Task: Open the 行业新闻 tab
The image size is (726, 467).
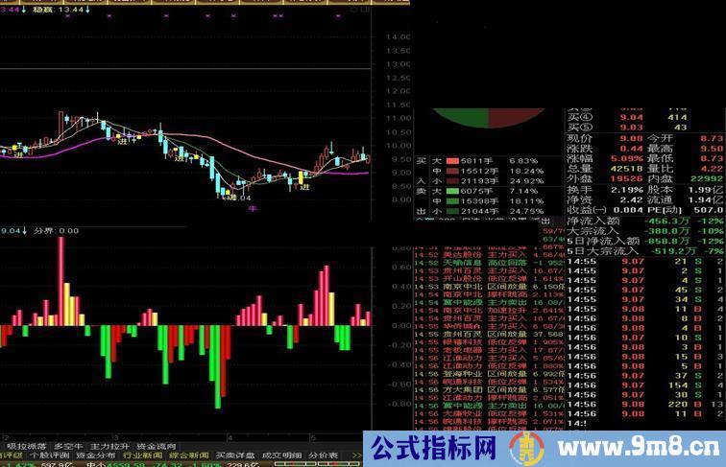Action: (x=142, y=455)
